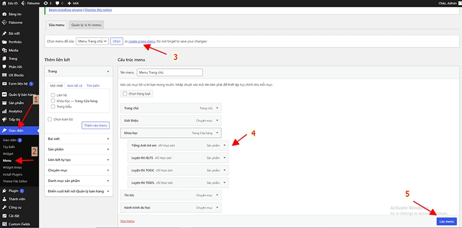Select the Mới nhất tab
462x228 pixels.
[56, 85]
